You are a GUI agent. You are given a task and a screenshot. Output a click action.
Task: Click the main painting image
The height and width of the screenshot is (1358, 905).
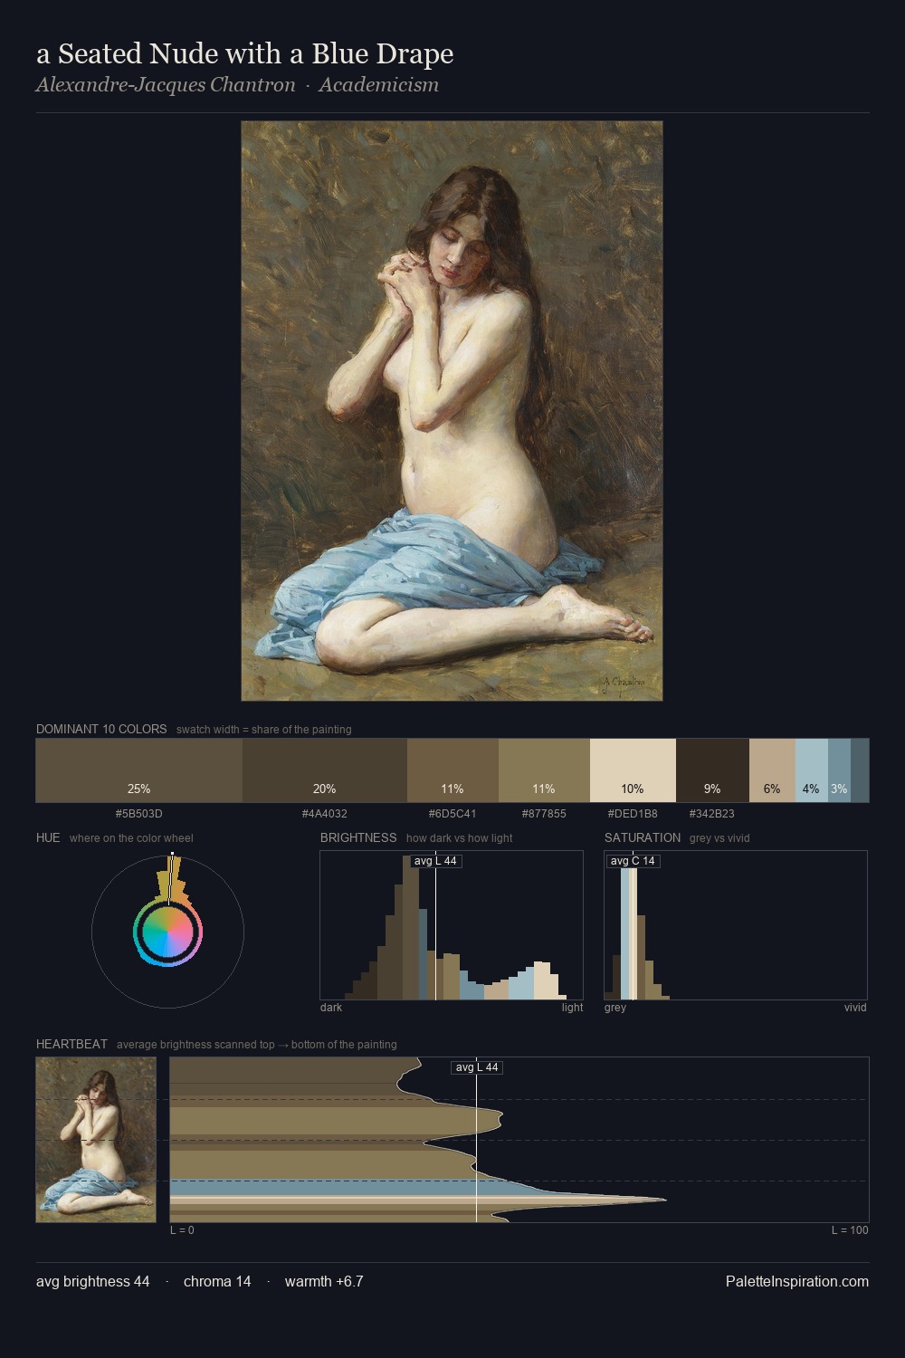click(x=452, y=411)
